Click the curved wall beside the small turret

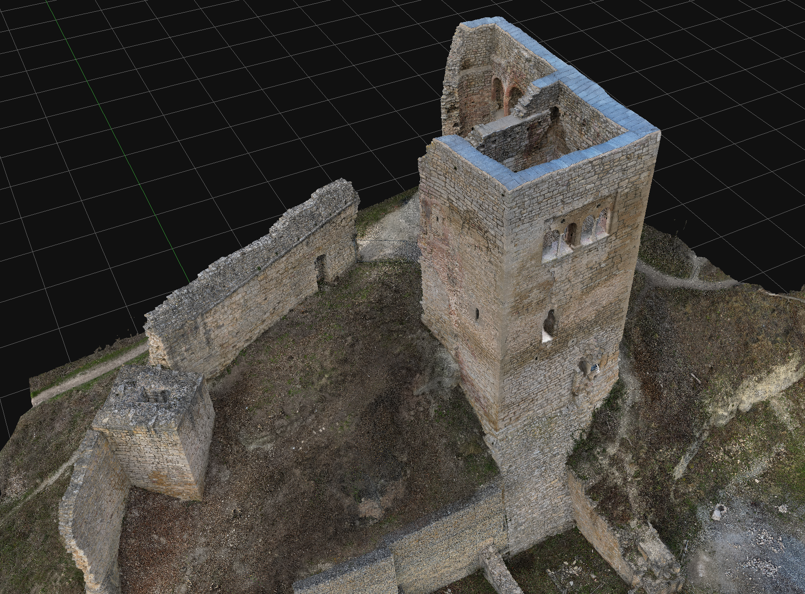point(89,505)
